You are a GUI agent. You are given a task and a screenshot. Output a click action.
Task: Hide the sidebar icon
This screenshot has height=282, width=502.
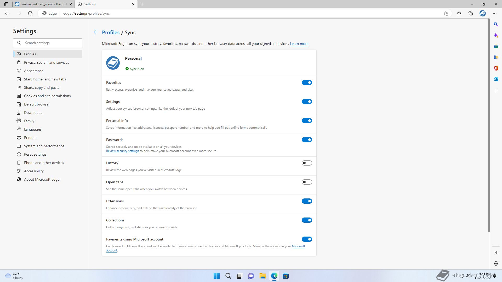tap(496, 252)
